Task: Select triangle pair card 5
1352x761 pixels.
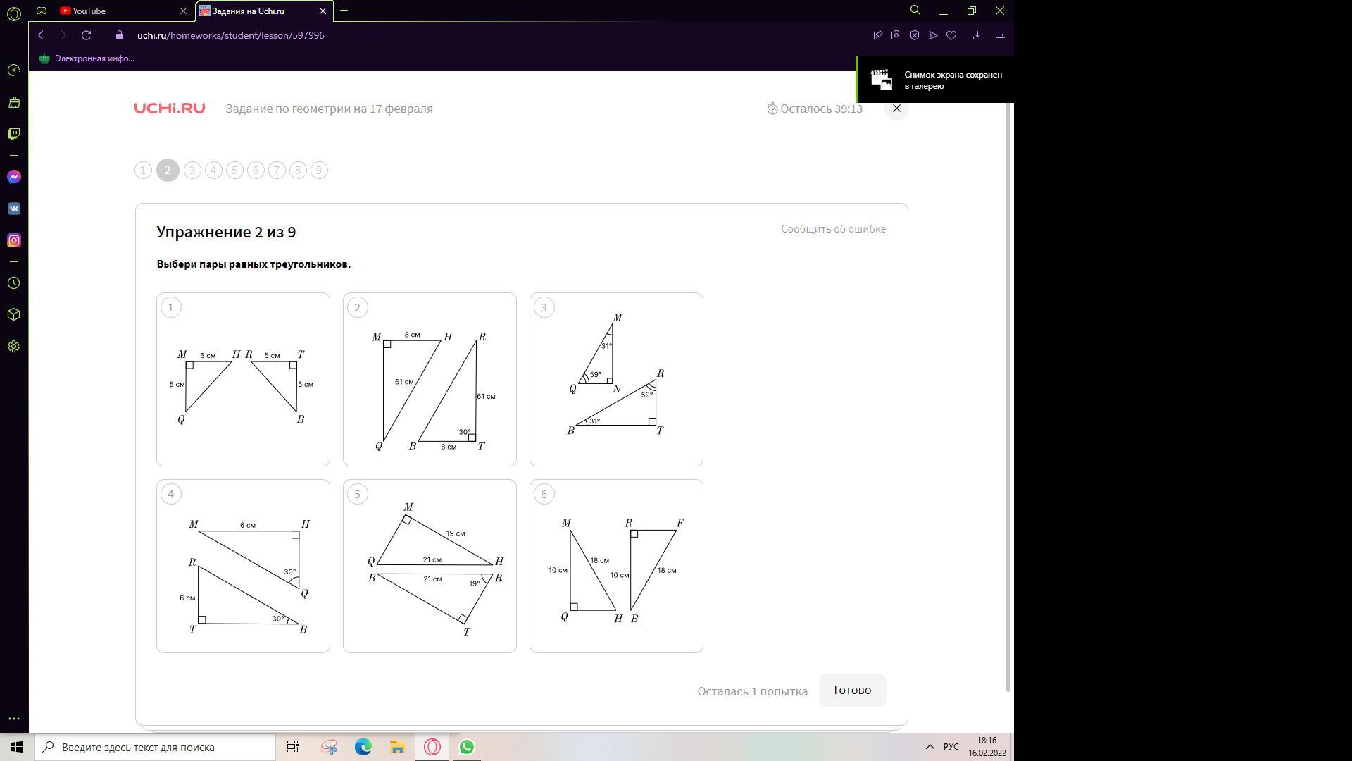Action: [430, 566]
